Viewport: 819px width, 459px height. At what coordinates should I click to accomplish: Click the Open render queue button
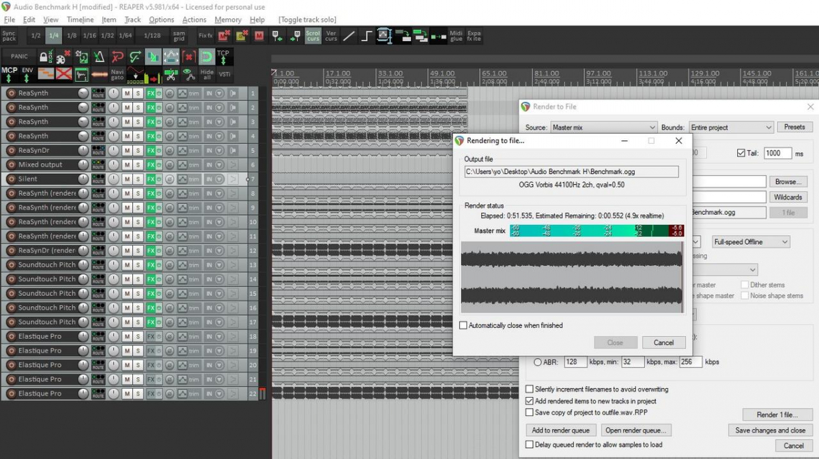click(636, 430)
